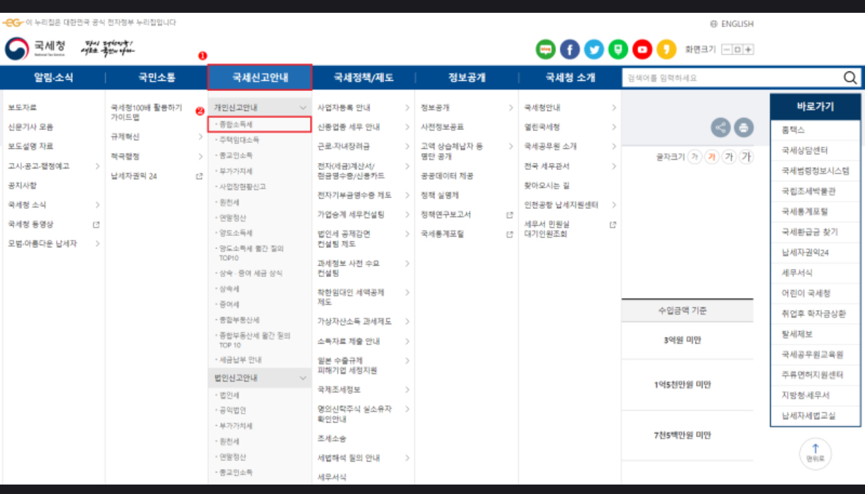This screenshot has height=494, width=865.
Task: Select 법인세 under 법인신고안내
Action: click(x=229, y=395)
